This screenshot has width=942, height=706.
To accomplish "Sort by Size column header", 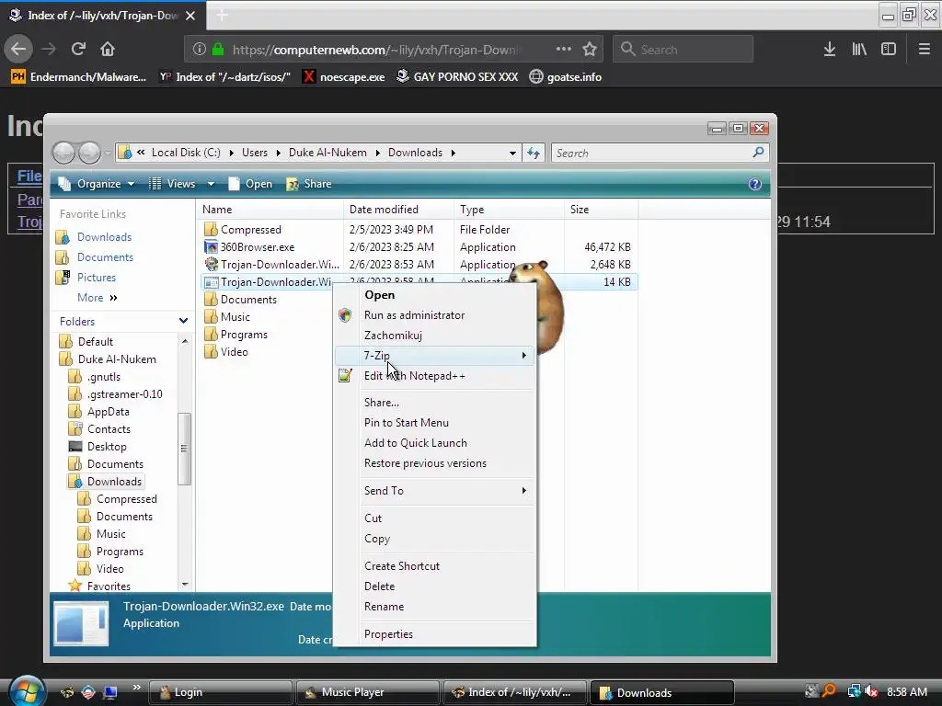I will coord(601,210).
